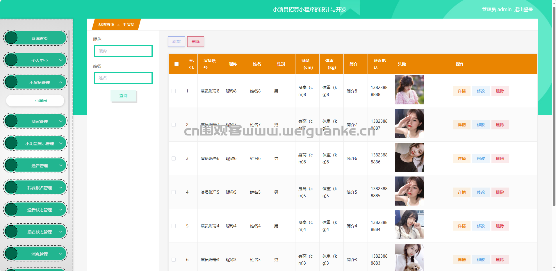The width and height of the screenshot is (556, 271).
Task: Click the dark circle icon on 系统首页
Action: click(11, 38)
